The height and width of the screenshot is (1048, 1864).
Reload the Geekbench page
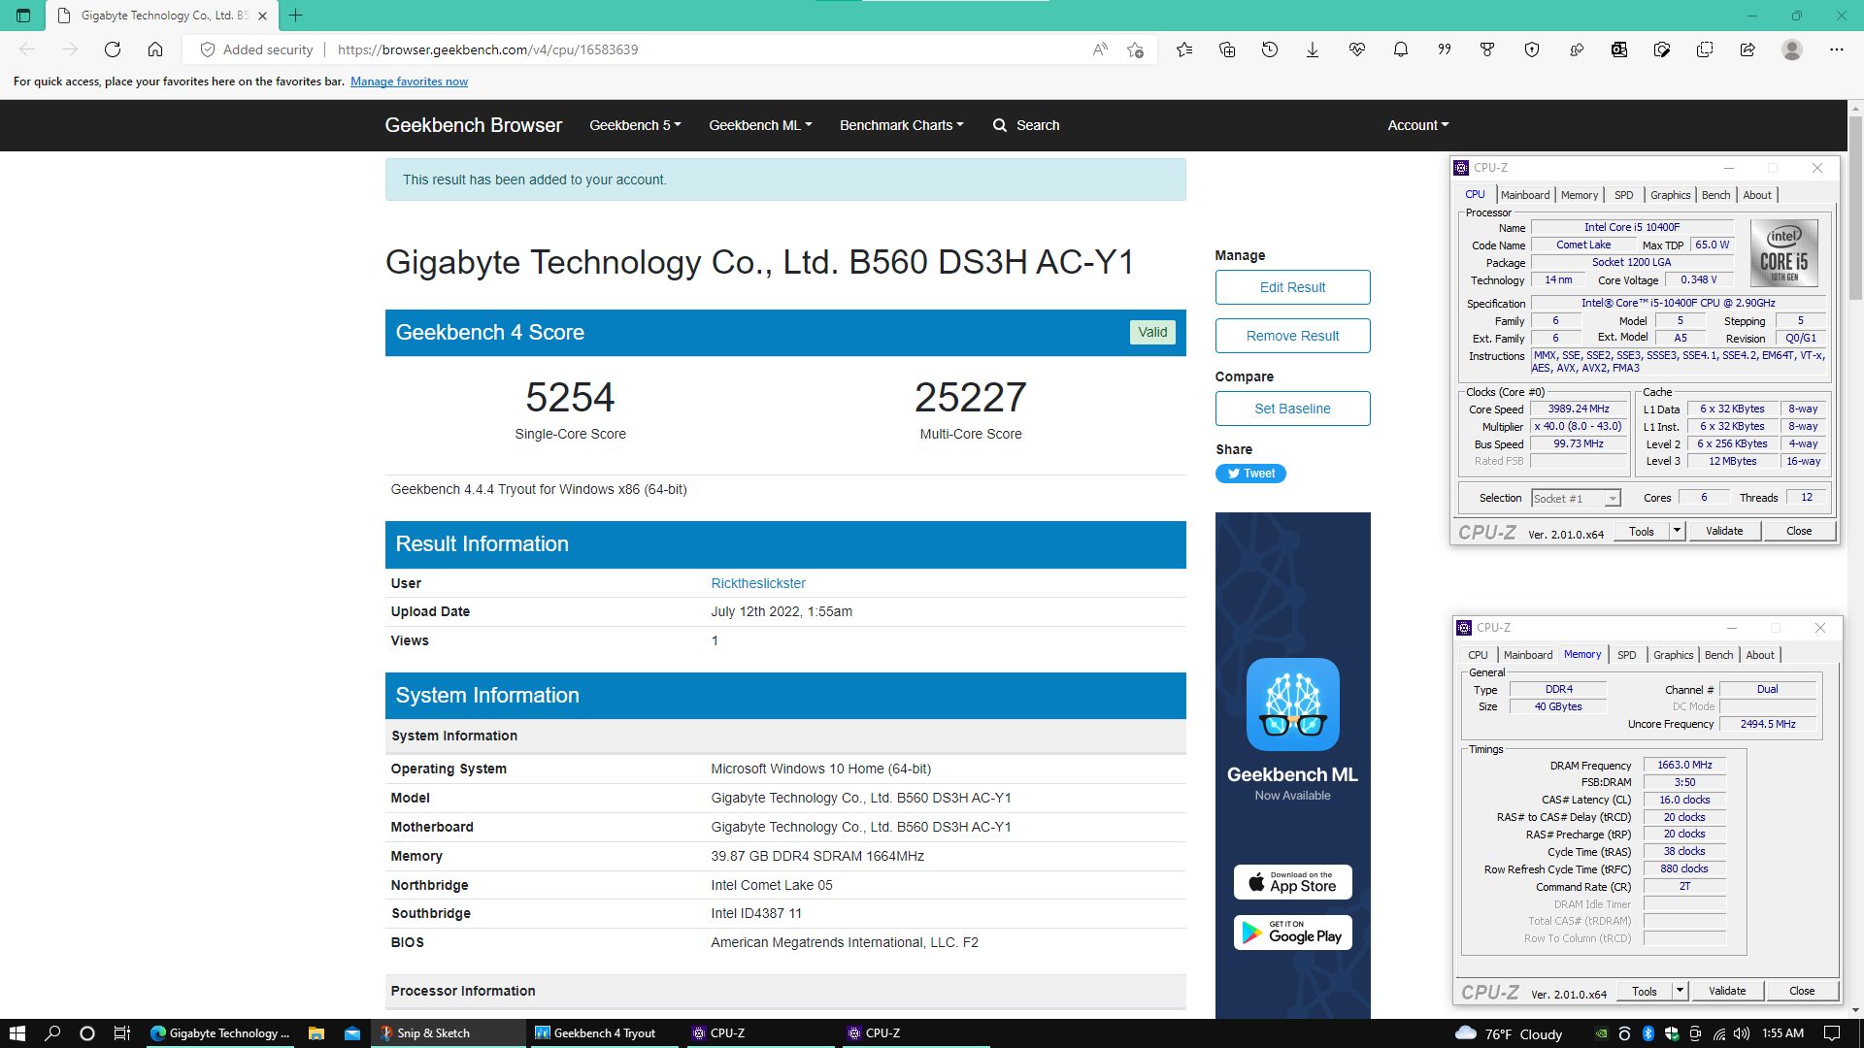click(x=113, y=49)
